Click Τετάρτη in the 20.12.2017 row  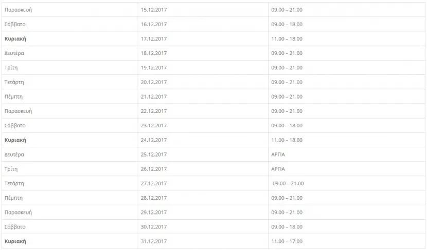[x=14, y=82]
